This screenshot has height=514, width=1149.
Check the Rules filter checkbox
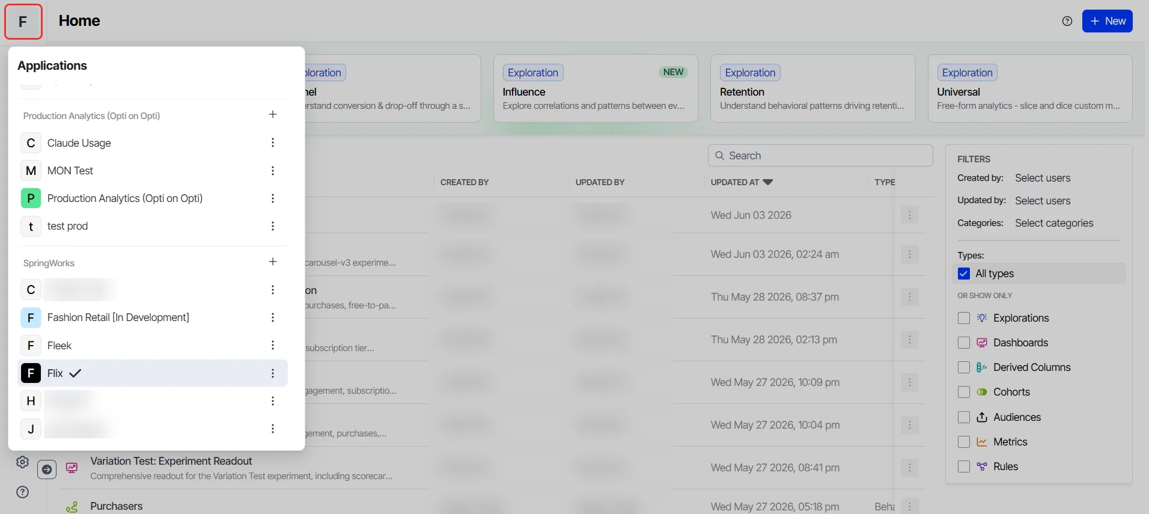[x=964, y=467]
